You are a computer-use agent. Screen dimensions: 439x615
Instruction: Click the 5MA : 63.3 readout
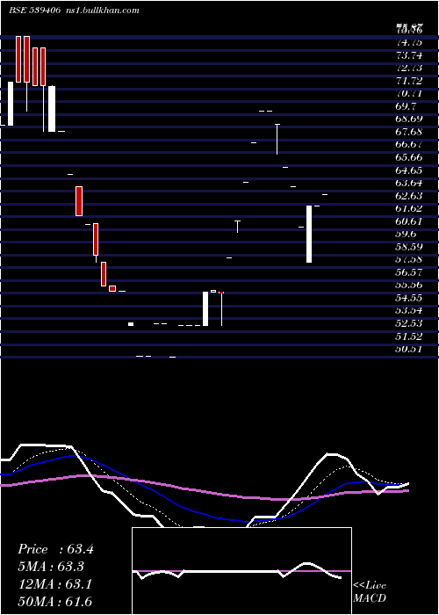point(51,567)
